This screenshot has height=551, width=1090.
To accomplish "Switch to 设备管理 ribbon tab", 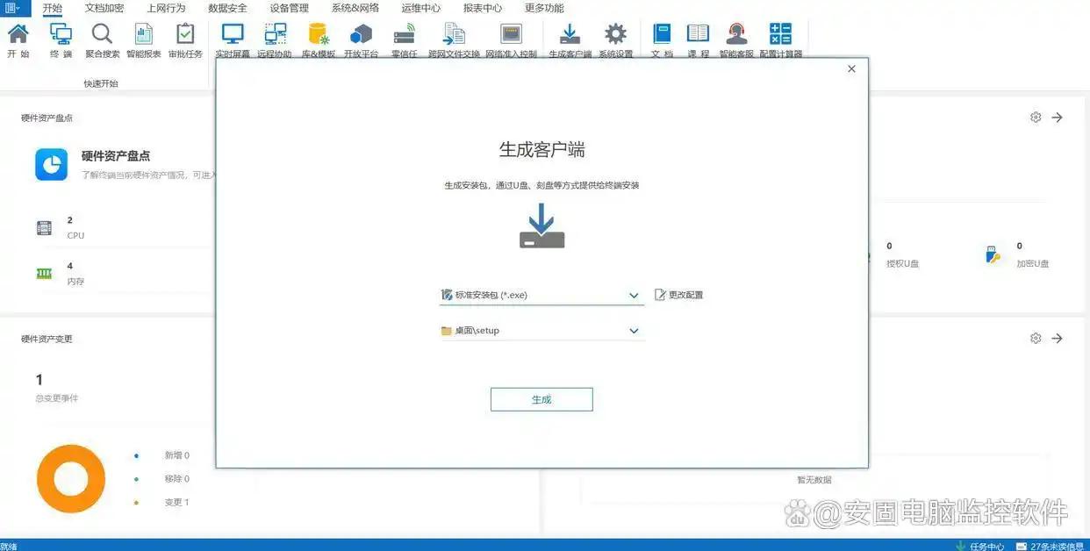I will 289,8.
